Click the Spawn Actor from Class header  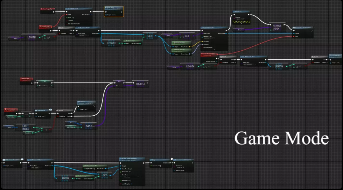214,28
